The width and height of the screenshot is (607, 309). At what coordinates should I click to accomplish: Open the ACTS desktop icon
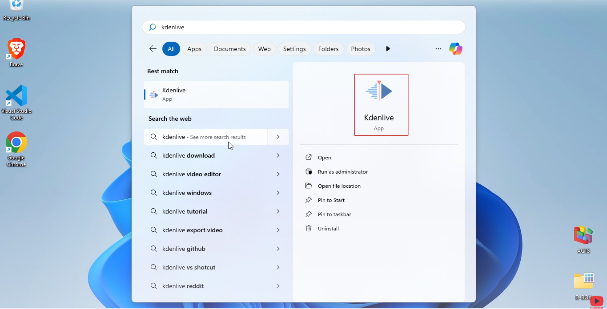click(x=583, y=239)
